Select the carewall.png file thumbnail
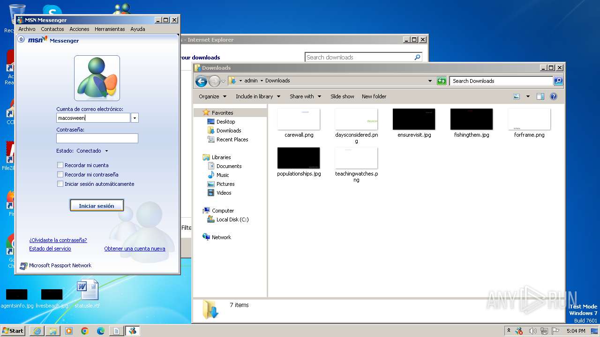The image size is (600, 337). point(299,119)
